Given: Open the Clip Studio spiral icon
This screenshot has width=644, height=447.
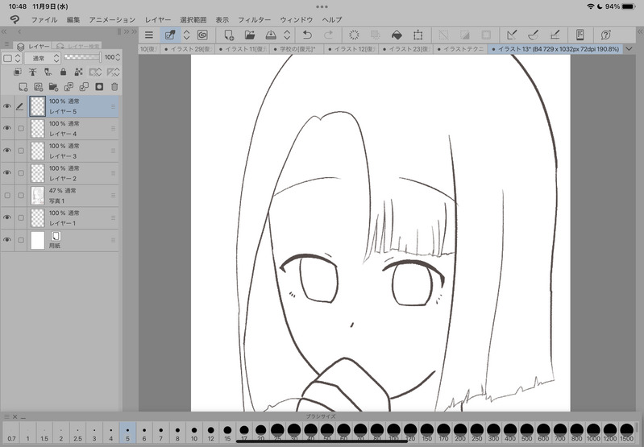Looking at the screenshot, I should (202, 35).
